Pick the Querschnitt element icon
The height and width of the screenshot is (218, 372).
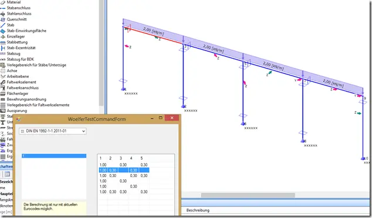pyautogui.click(x=3, y=19)
